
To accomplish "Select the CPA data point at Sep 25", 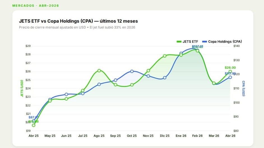I will 115,80.
